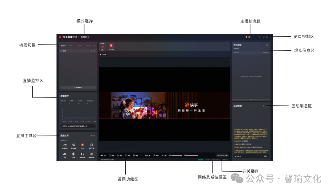Mute the microphone in the bottom toolbar
This screenshot has height=192, width=332.
170,156
